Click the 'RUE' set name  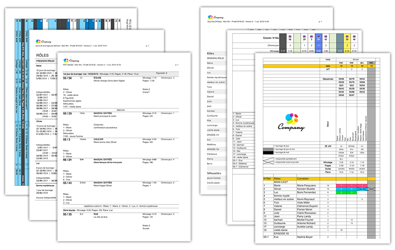pos(96,214)
